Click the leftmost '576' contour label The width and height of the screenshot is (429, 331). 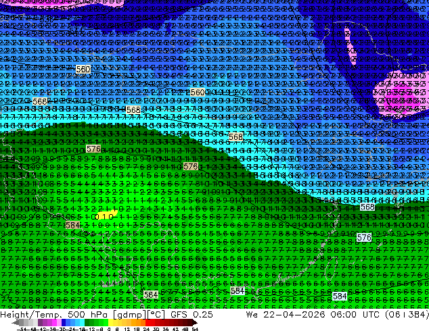(93, 149)
